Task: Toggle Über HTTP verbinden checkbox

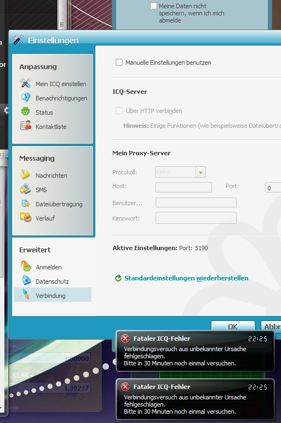Action: 119,111
